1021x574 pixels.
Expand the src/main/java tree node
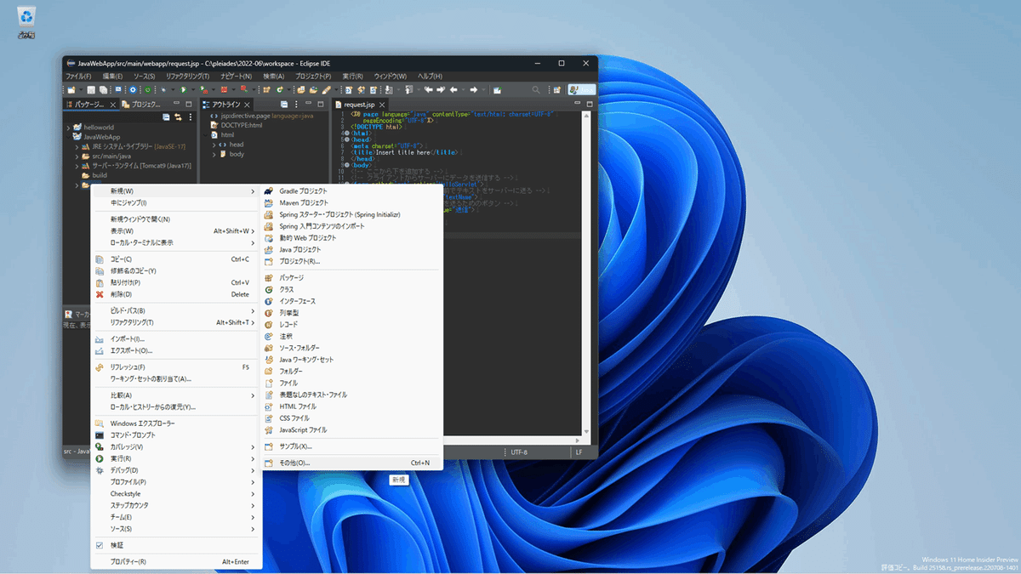[77, 156]
